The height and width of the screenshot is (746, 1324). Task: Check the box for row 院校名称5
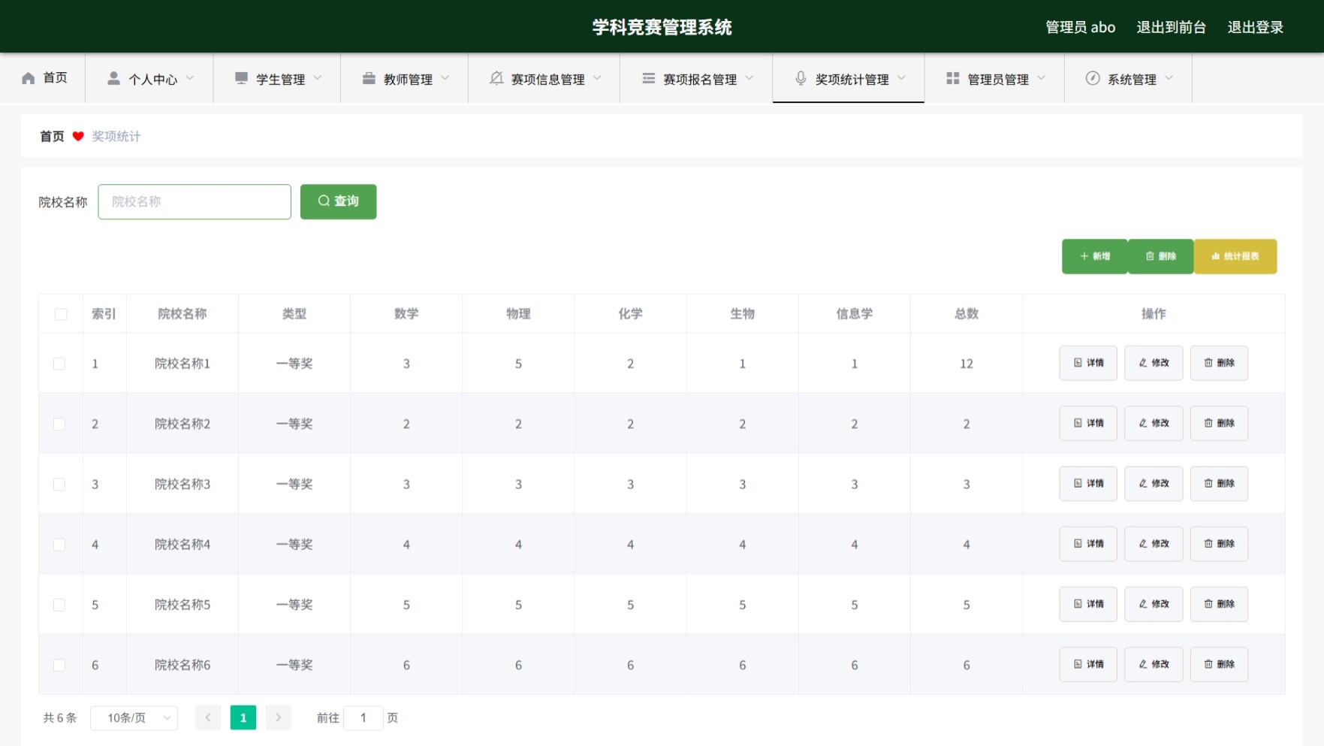[x=59, y=605]
